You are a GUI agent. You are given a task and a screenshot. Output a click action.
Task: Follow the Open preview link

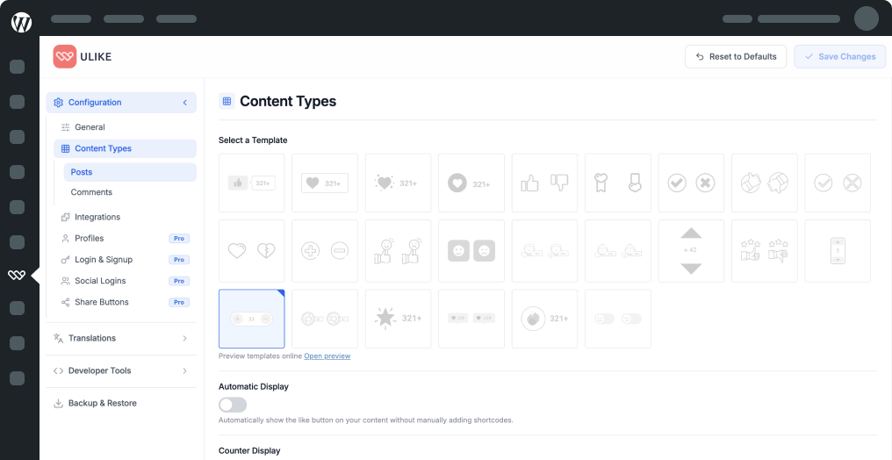[327, 356]
